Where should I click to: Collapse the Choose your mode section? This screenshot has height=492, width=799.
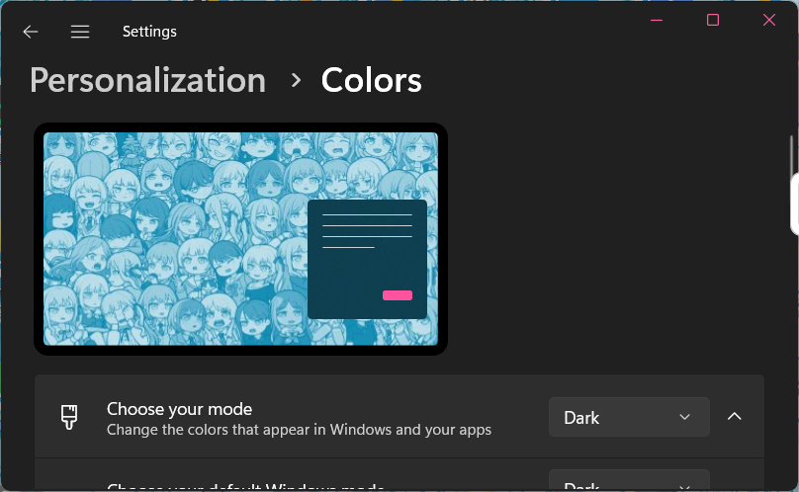[735, 417]
